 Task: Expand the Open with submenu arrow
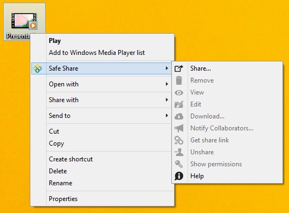[167, 84]
